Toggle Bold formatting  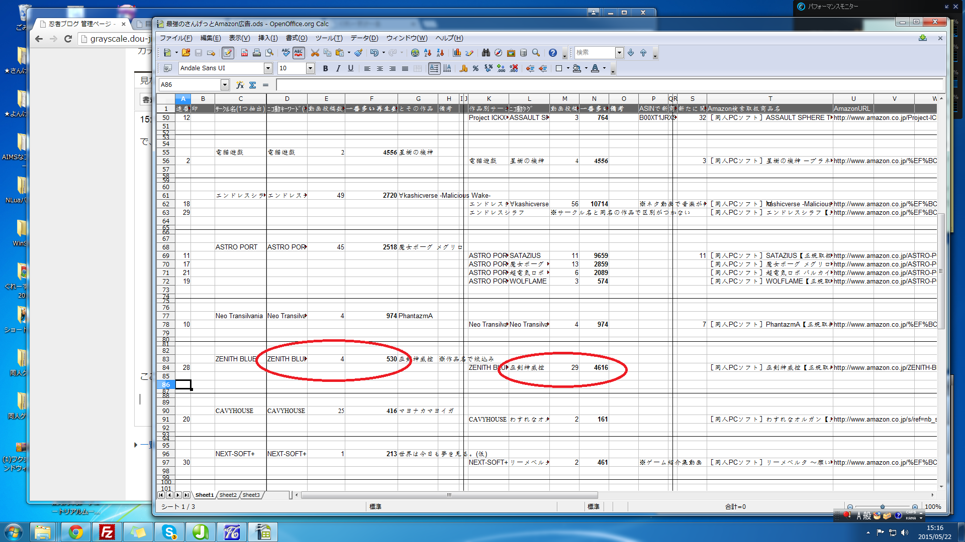click(x=325, y=68)
